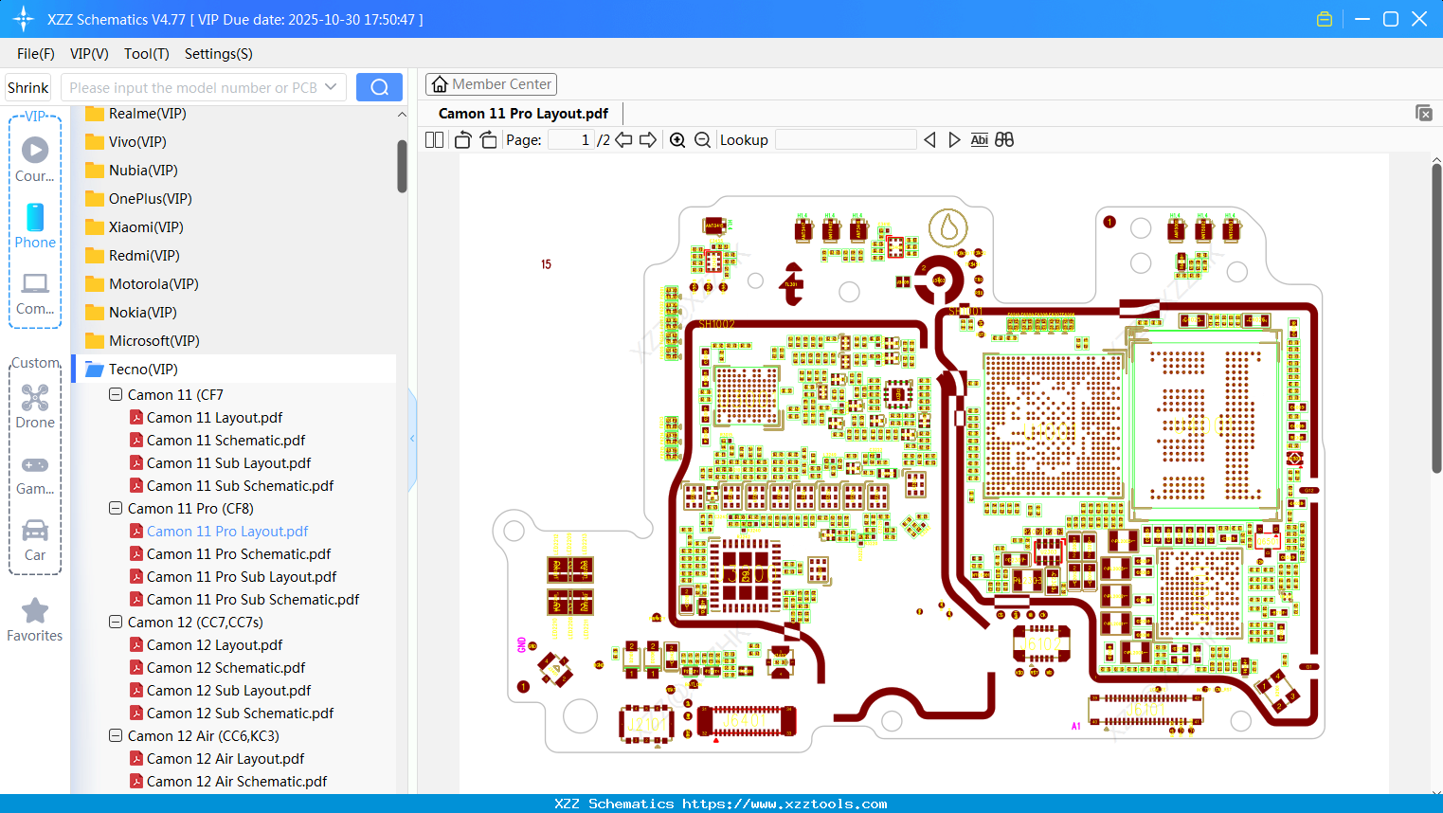Open the Favorites star

(x=35, y=620)
